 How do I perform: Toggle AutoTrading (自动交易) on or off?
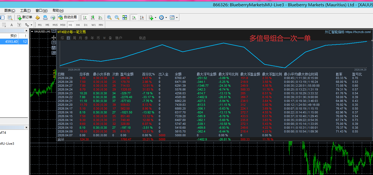click(68, 17)
